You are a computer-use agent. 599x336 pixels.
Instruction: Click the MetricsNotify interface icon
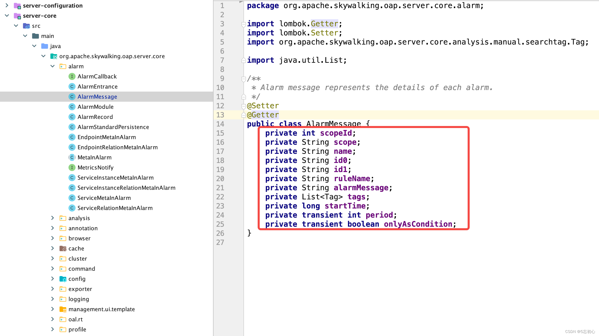click(x=73, y=167)
